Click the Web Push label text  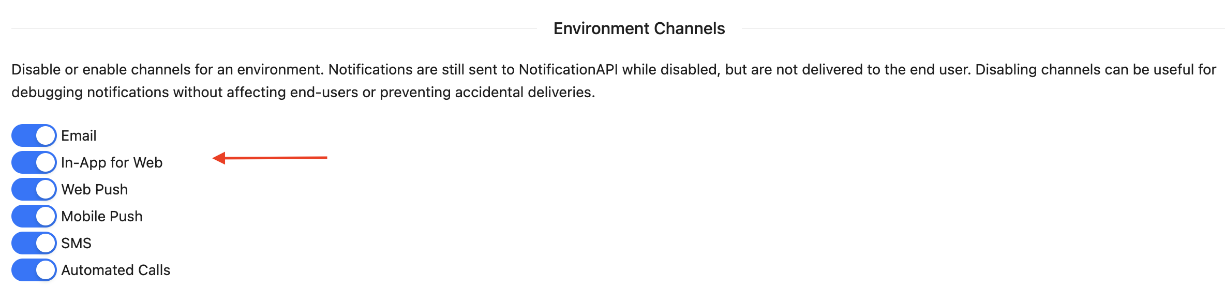tap(94, 189)
